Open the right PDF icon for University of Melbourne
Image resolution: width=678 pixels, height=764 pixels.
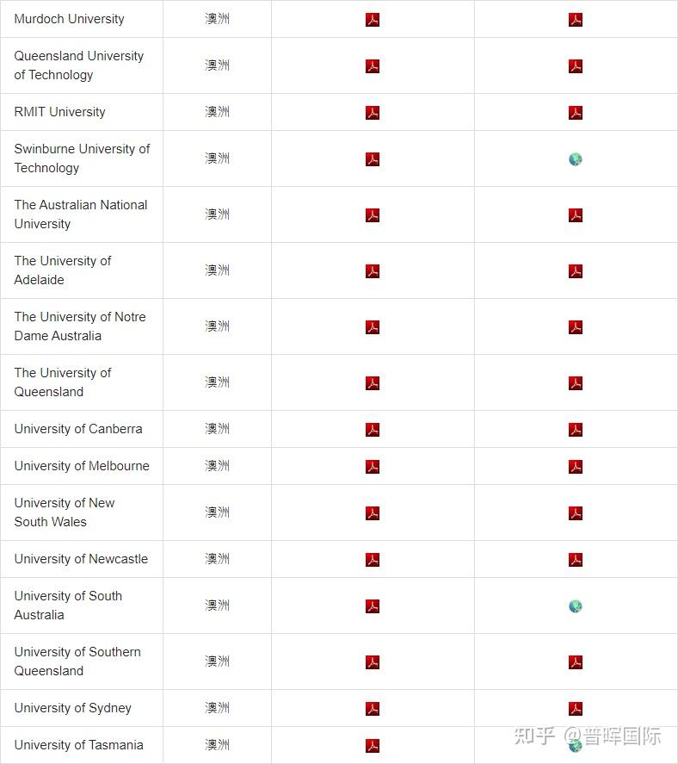click(576, 467)
